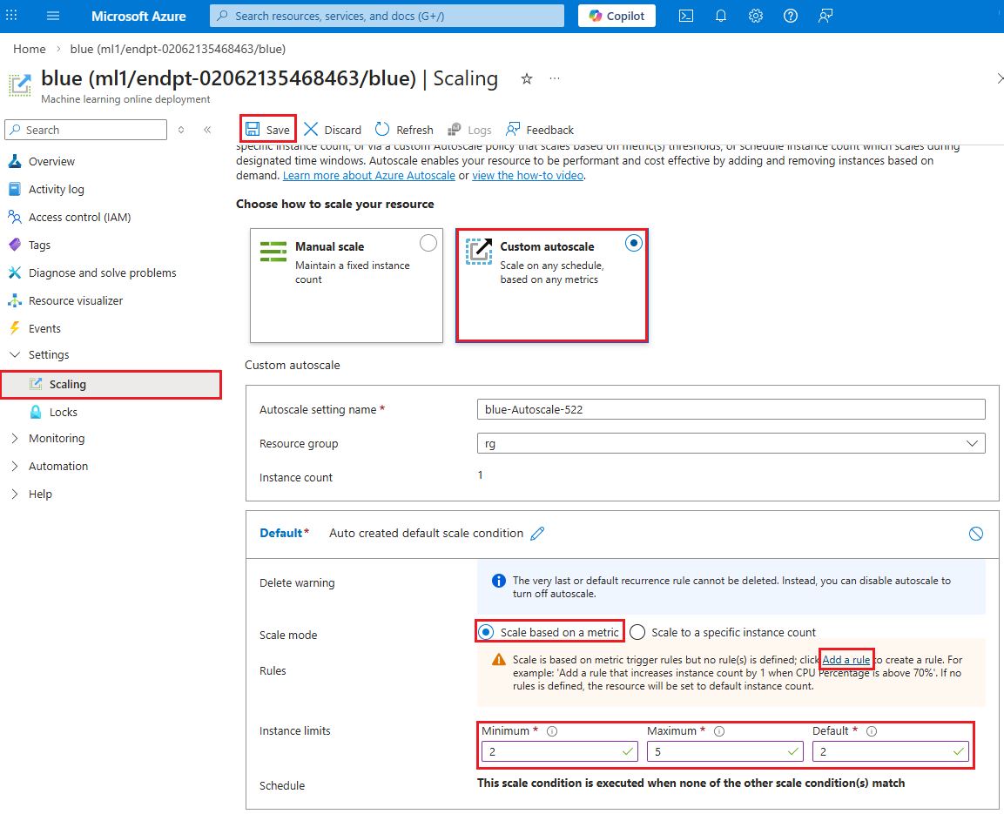Collapse the sidebar with the double chevron
The image size is (1004, 814).
[207, 130]
